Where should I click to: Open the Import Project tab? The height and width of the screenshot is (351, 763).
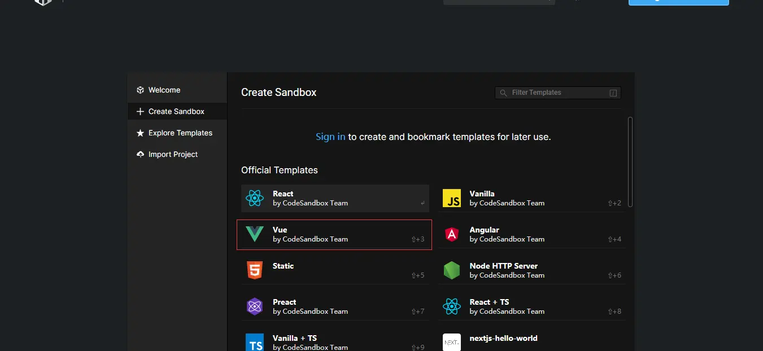pos(172,155)
